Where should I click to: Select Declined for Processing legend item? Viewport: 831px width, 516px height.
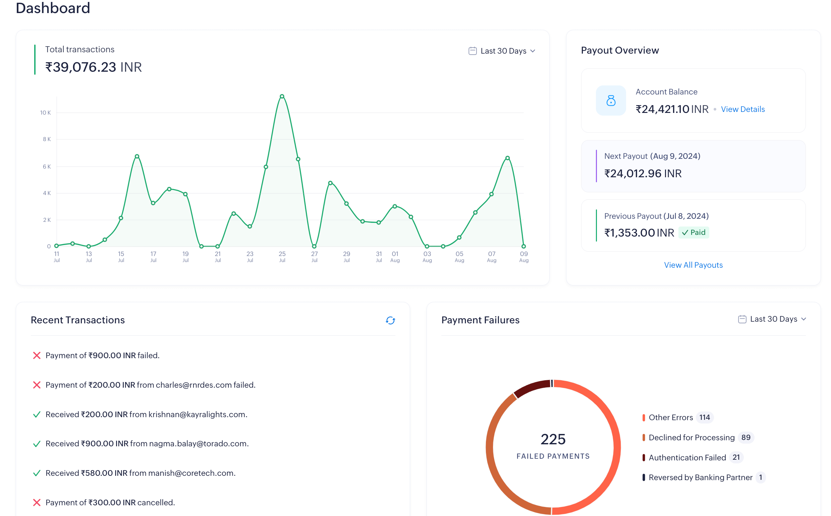(x=691, y=438)
